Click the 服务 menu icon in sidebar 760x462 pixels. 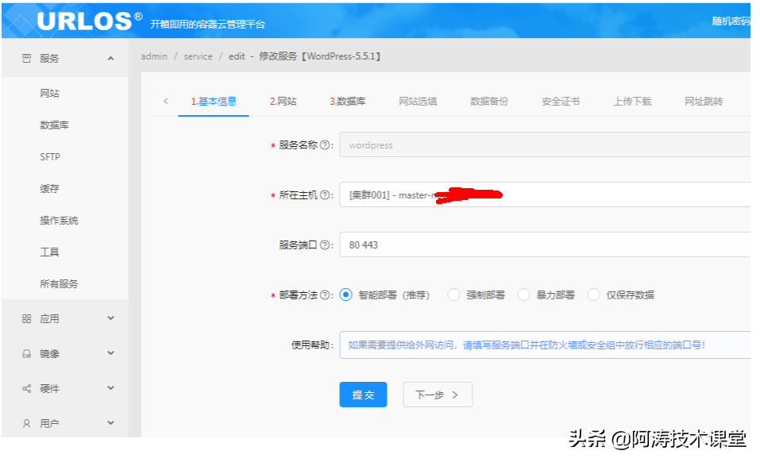(x=27, y=59)
